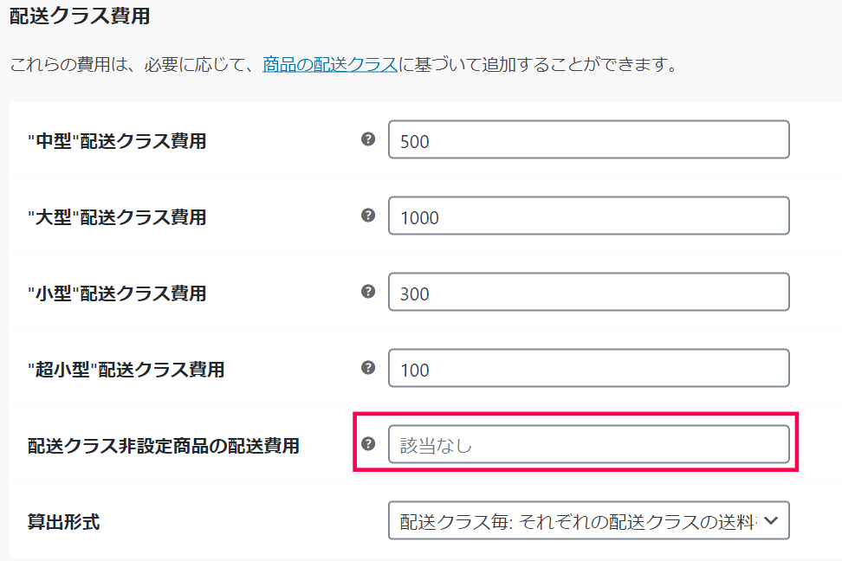Focus the "中型" cost field showing 500

click(589, 140)
